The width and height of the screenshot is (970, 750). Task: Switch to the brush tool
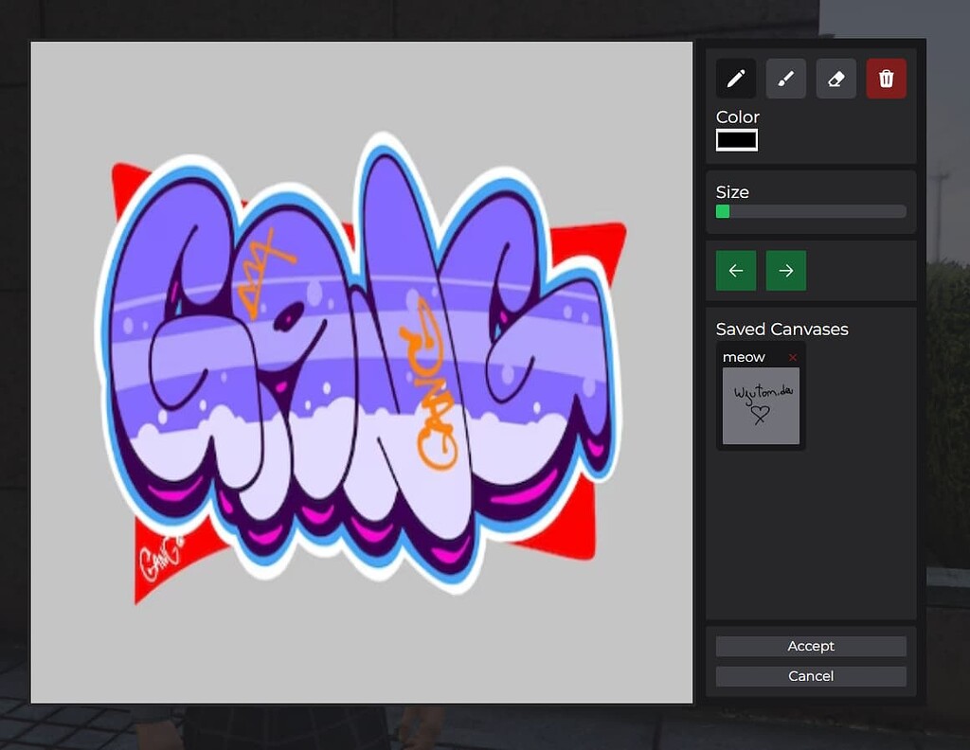pyautogui.click(x=785, y=79)
